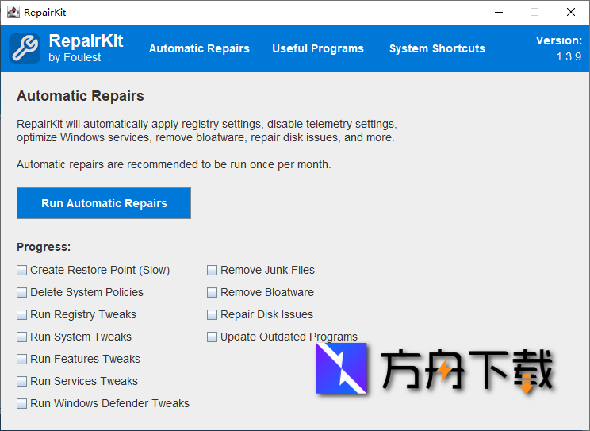The height and width of the screenshot is (431, 590).
Task: Toggle the Create Restore Point (Slow) checkbox
Action: pyautogui.click(x=22, y=270)
